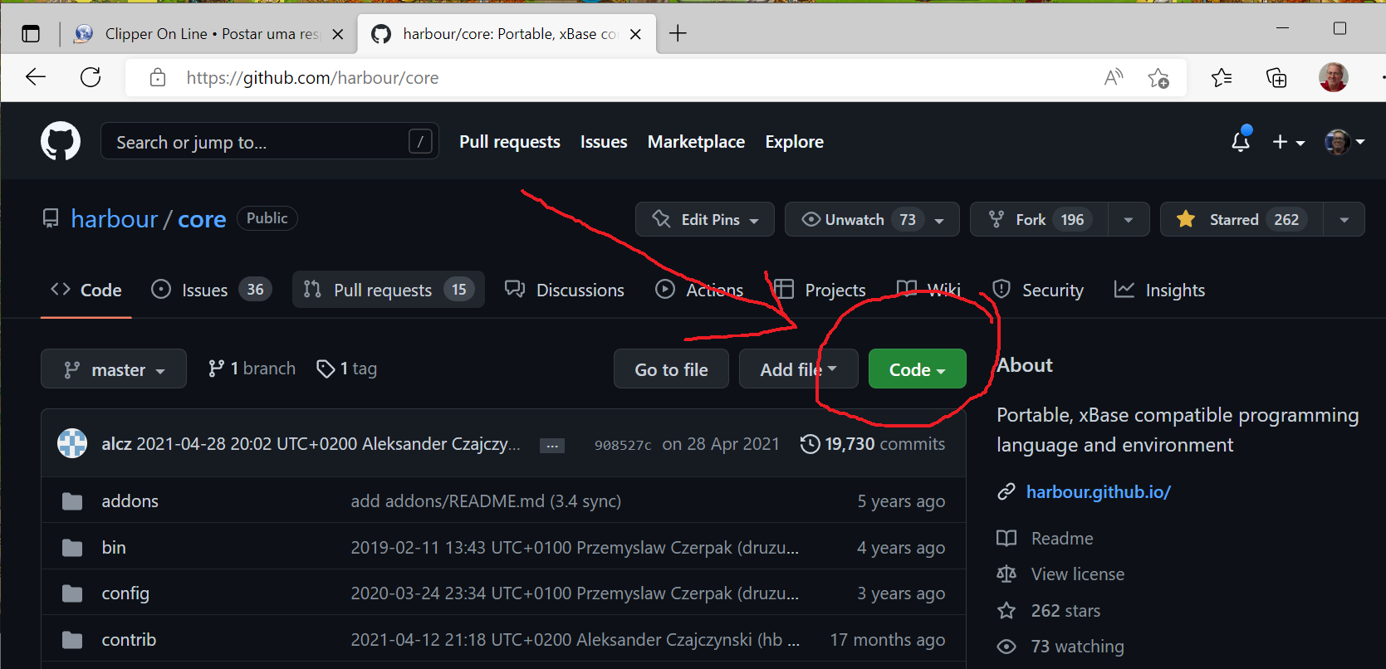Click the Edit Pins dropdown
The width and height of the screenshot is (1386, 669).
coord(705,219)
